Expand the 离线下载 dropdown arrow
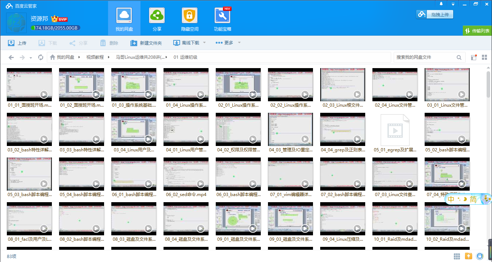Viewport: 492px width, 262px height. click(x=204, y=43)
